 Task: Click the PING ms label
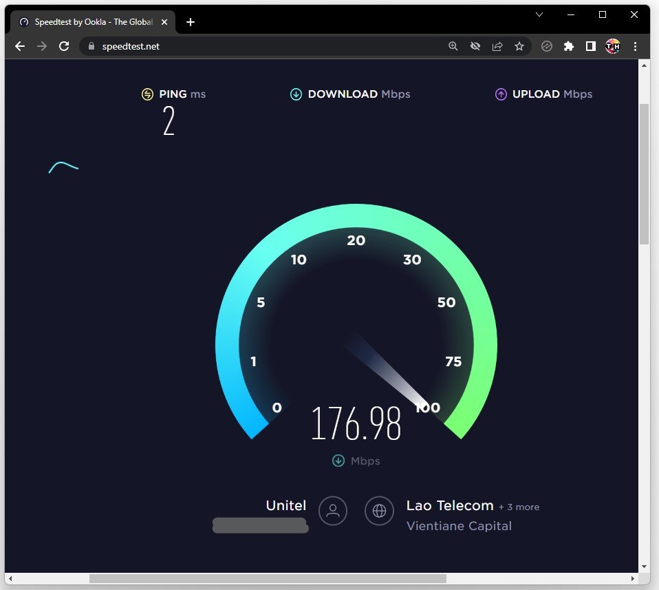coord(182,94)
